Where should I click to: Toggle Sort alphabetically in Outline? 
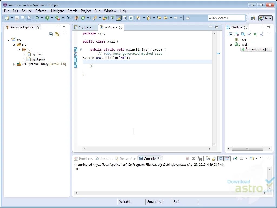(x=236, y=34)
